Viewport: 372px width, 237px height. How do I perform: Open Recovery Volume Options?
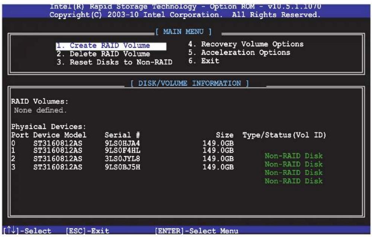click(246, 44)
